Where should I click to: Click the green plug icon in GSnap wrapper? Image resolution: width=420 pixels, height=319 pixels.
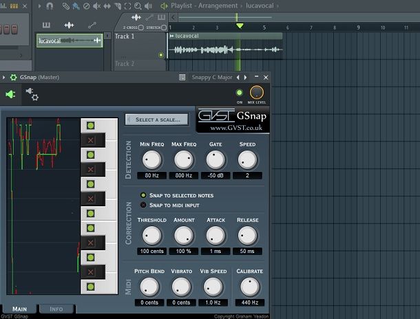(10, 94)
